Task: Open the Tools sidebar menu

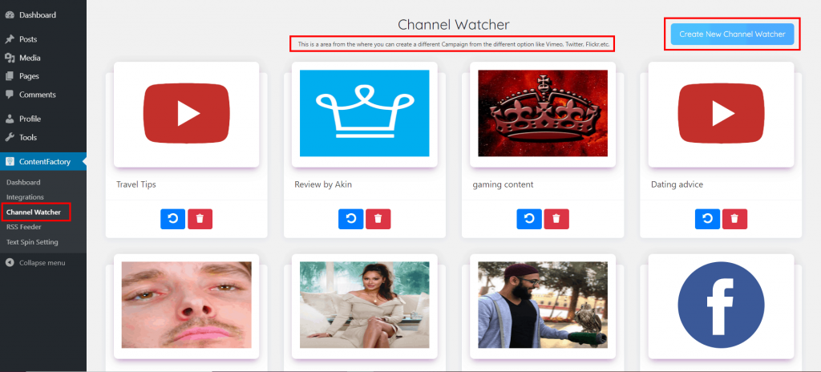Action: pos(28,137)
